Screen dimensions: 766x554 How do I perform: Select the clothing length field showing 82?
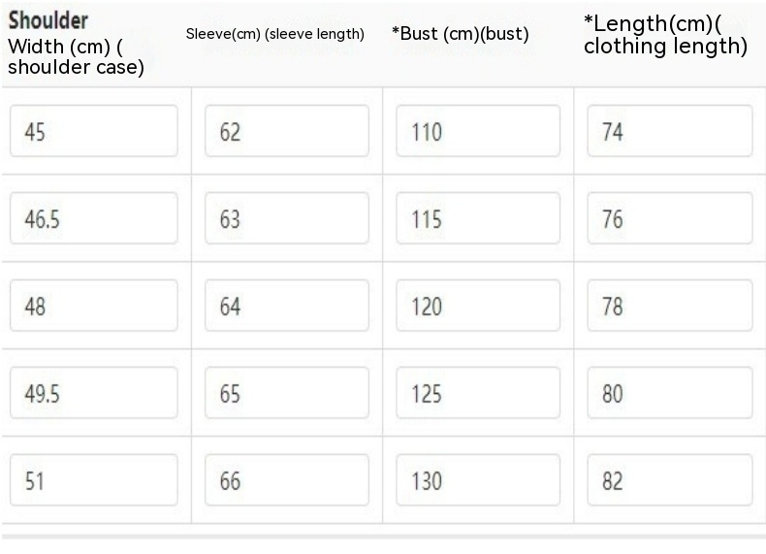(x=670, y=480)
